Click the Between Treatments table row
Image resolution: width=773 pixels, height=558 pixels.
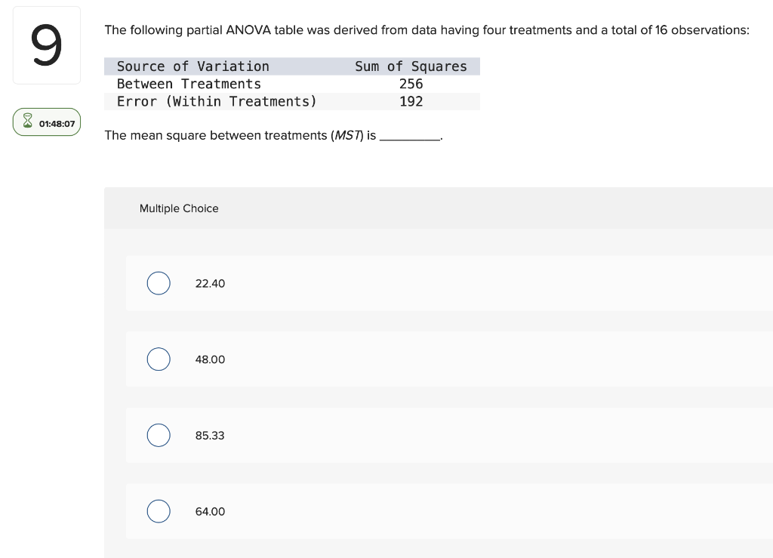(x=189, y=84)
